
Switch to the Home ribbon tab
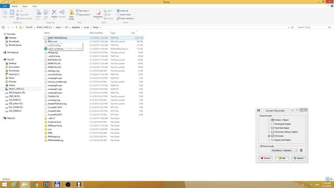[x=15, y=6]
